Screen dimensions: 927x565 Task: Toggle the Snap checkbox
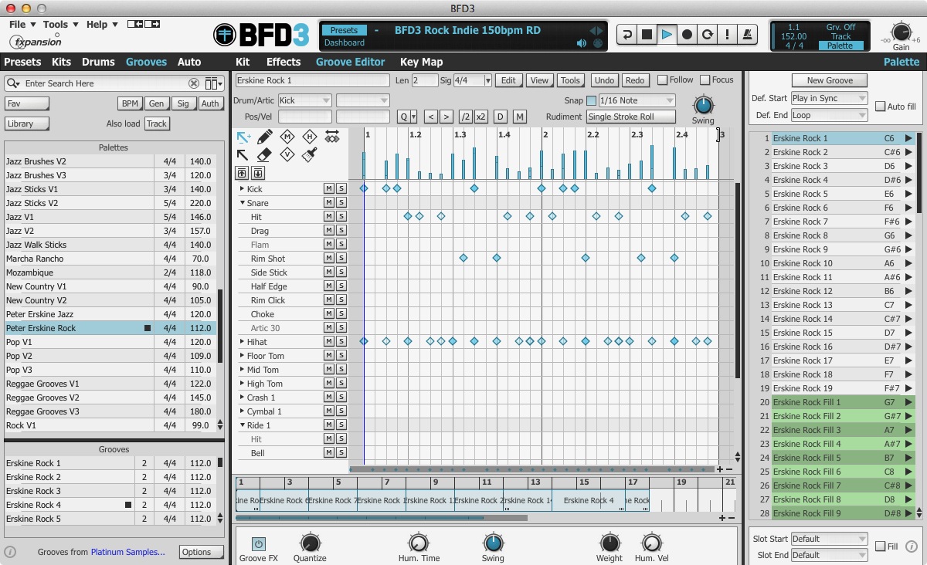coord(592,101)
